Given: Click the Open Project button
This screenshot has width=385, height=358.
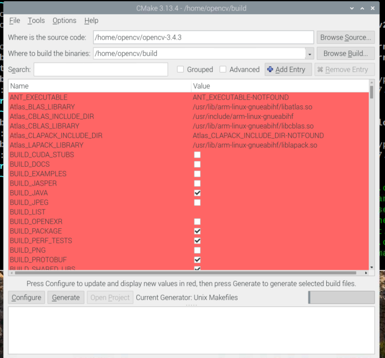Looking at the screenshot, I should pos(110,298).
